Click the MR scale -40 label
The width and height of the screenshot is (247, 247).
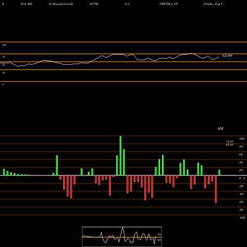click(241, 194)
